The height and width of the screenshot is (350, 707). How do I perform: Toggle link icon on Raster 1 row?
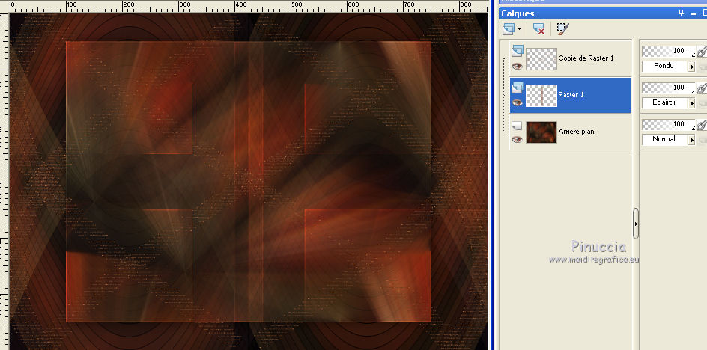(x=702, y=87)
